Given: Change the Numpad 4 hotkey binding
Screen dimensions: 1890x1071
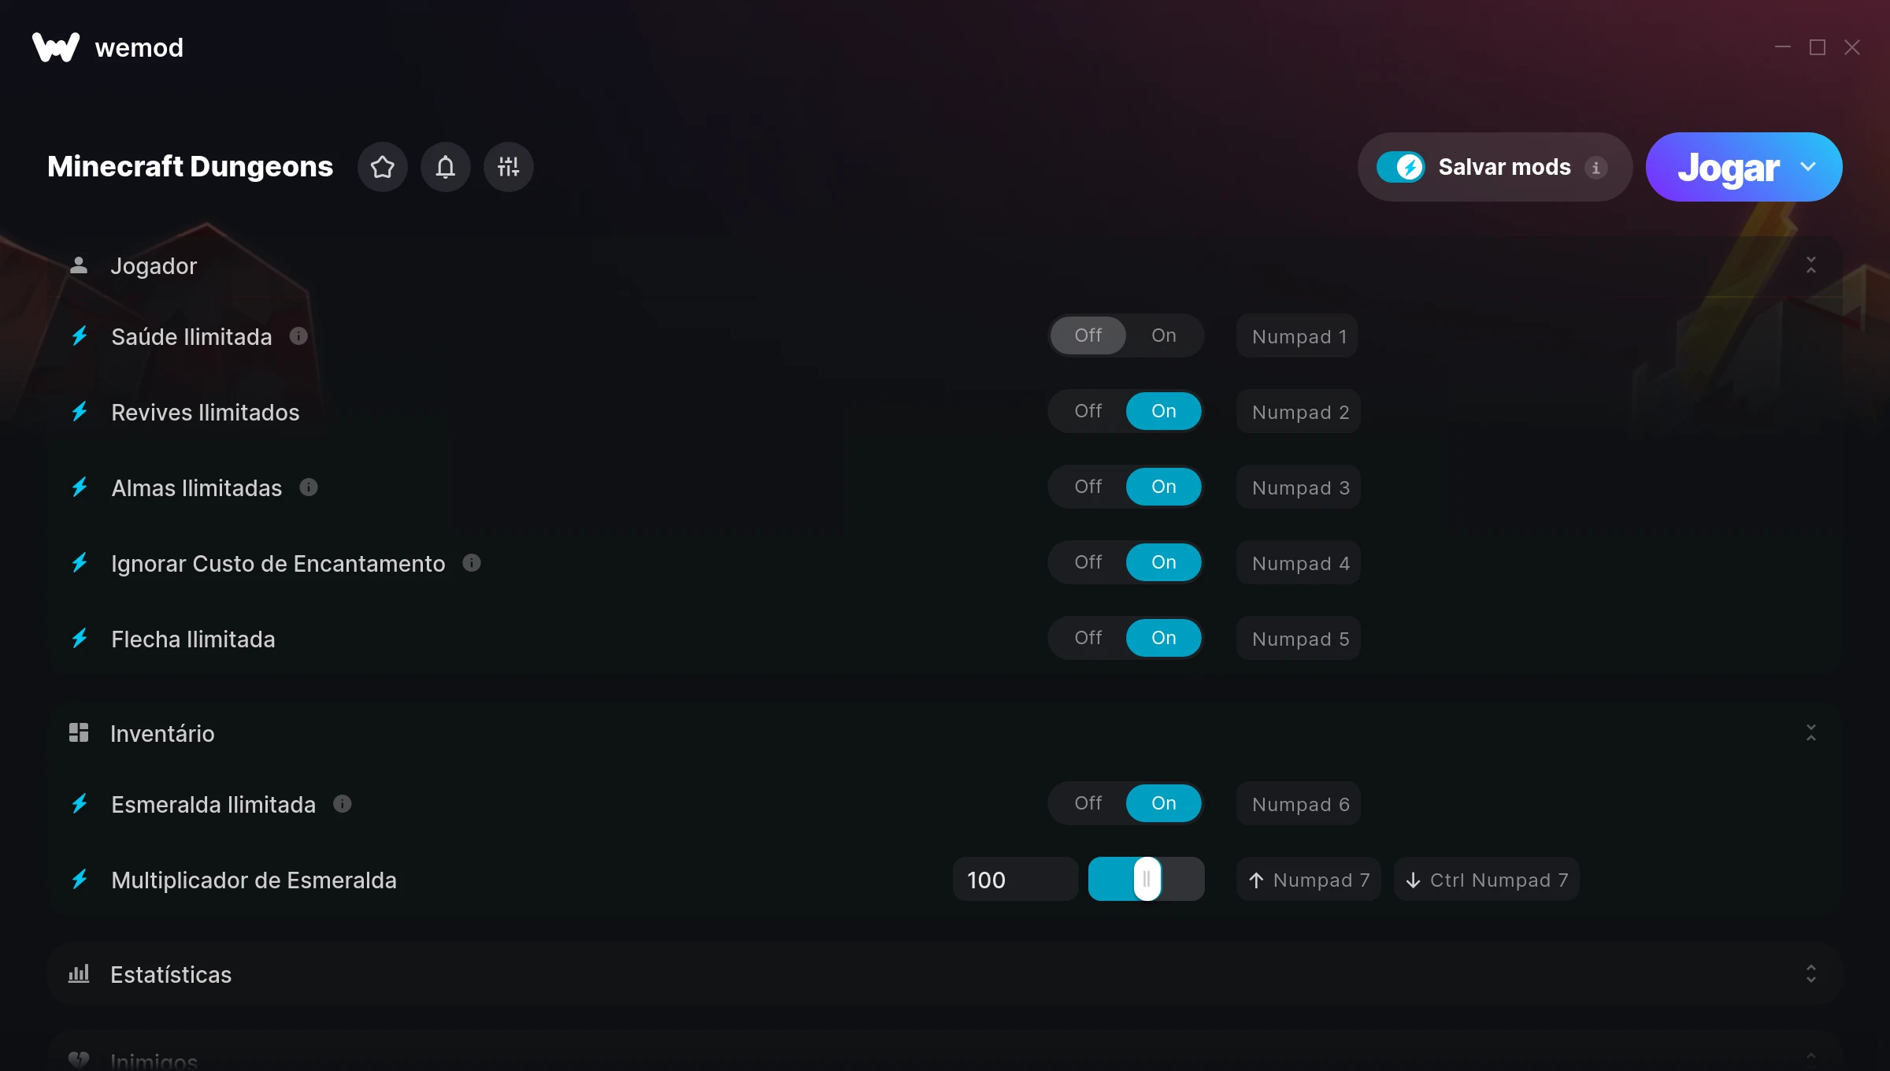Looking at the screenshot, I should [1299, 563].
